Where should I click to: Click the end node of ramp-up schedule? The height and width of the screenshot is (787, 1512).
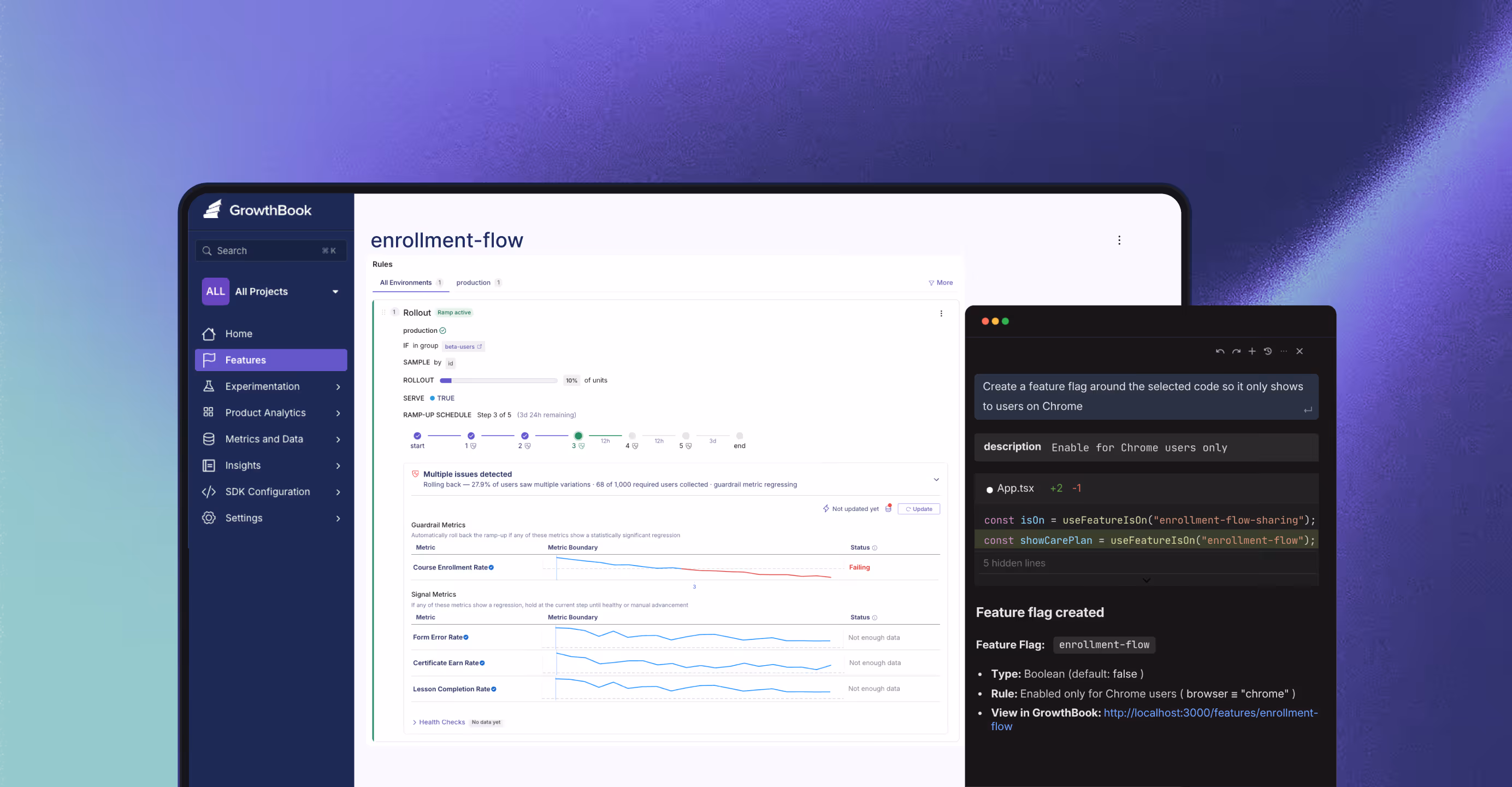[739, 436]
